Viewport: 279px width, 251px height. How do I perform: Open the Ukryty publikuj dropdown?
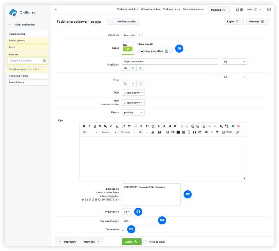pyautogui.click(x=133, y=112)
